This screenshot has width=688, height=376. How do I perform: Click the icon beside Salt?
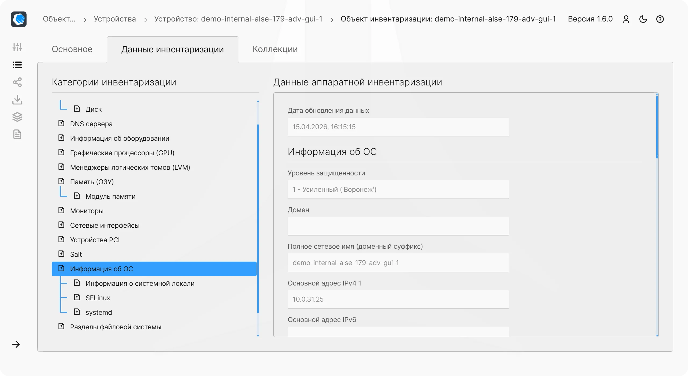coord(61,254)
